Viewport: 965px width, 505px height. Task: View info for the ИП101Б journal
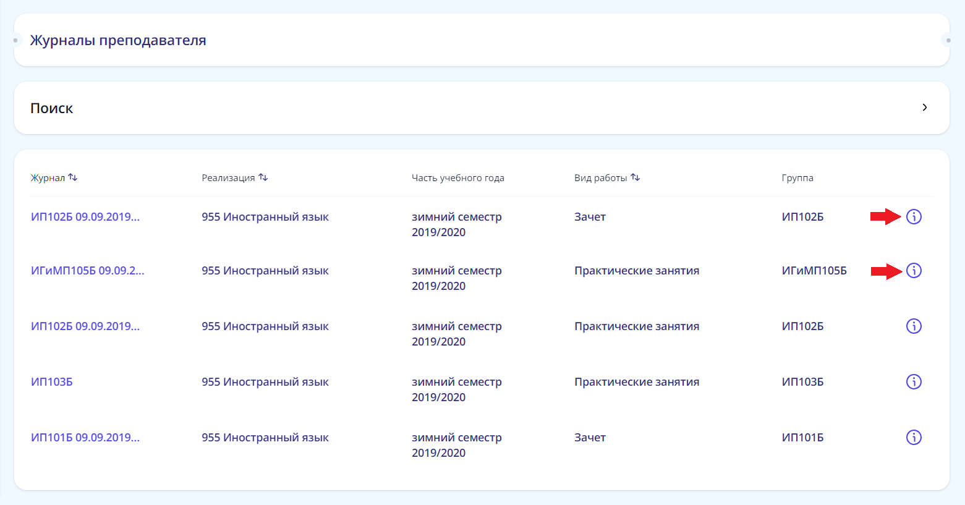coord(914,438)
